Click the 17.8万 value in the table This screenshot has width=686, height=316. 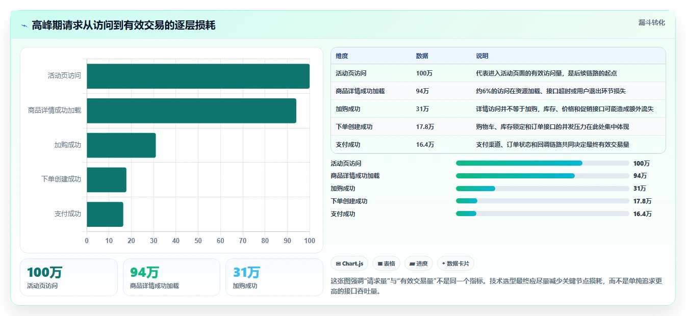(425, 127)
